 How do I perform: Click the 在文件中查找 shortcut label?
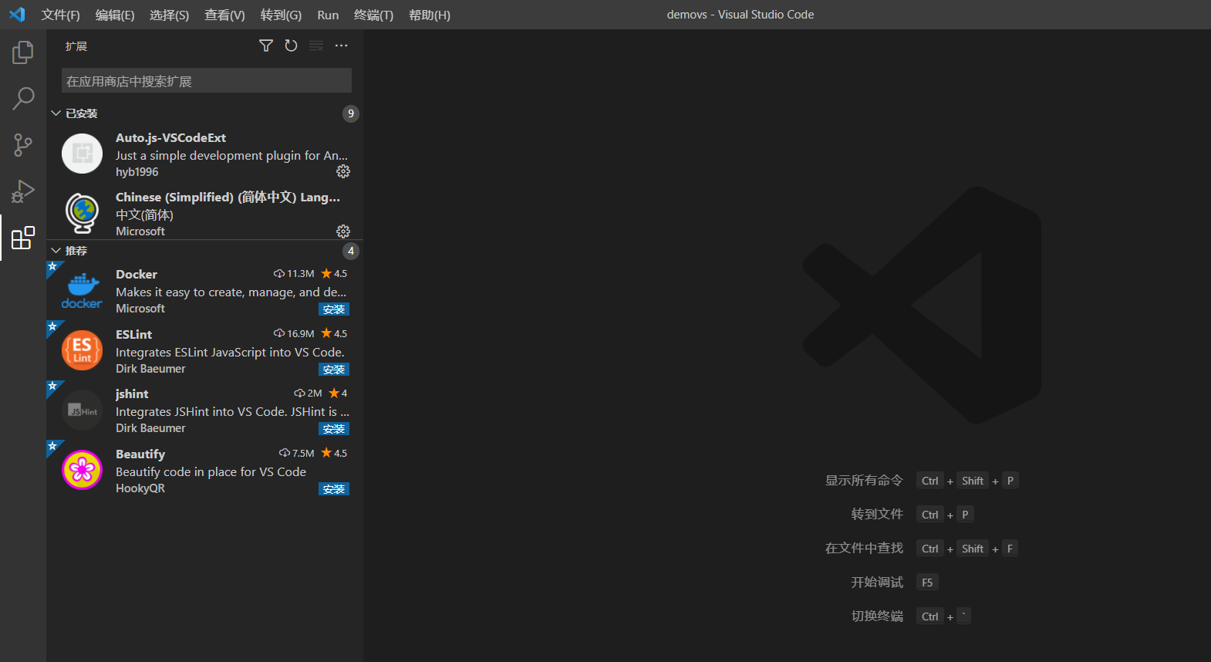(x=864, y=548)
